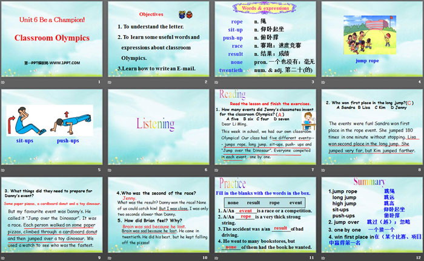Screen dimensions: 424x261
Task: Click the animation star icon under slide 8
Action: [x=323, y=170]
